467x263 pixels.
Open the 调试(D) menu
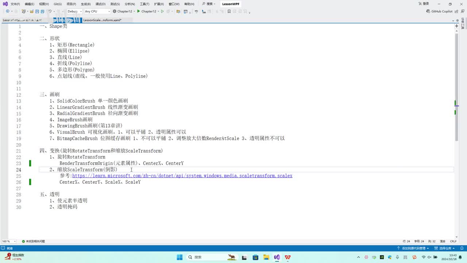click(100, 4)
